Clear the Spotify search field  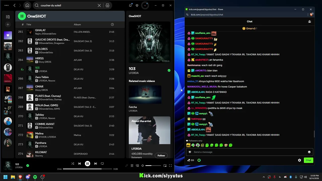coord(99,5)
